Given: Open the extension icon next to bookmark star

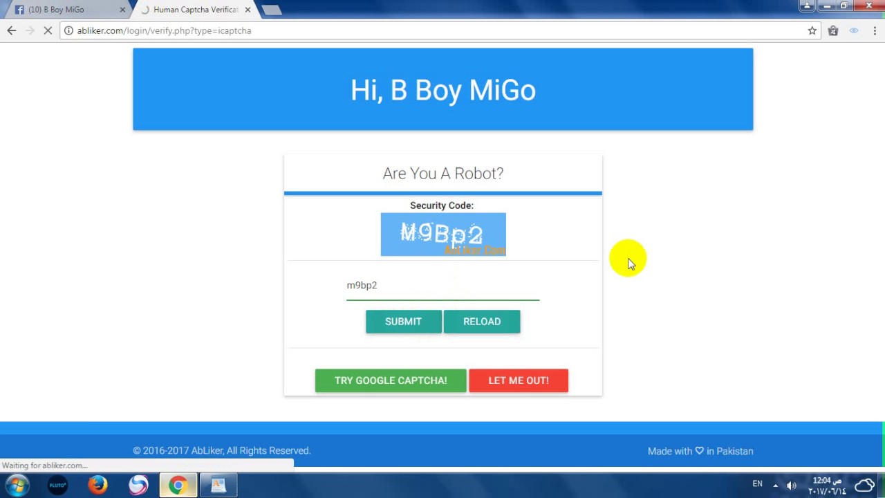Looking at the screenshot, I should [833, 30].
